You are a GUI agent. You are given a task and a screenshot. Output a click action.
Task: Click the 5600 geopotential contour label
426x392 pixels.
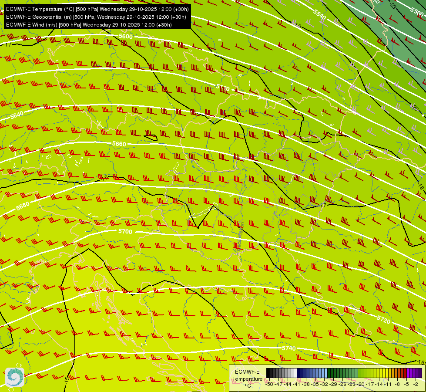(125, 36)
